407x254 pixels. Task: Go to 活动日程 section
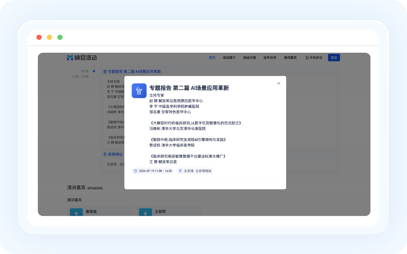(250, 57)
